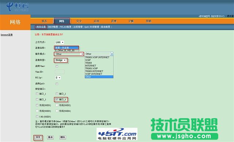Select 新建一条连接 in connection name list
The height and width of the screenshot is (142, 234).
click(67, 48)
